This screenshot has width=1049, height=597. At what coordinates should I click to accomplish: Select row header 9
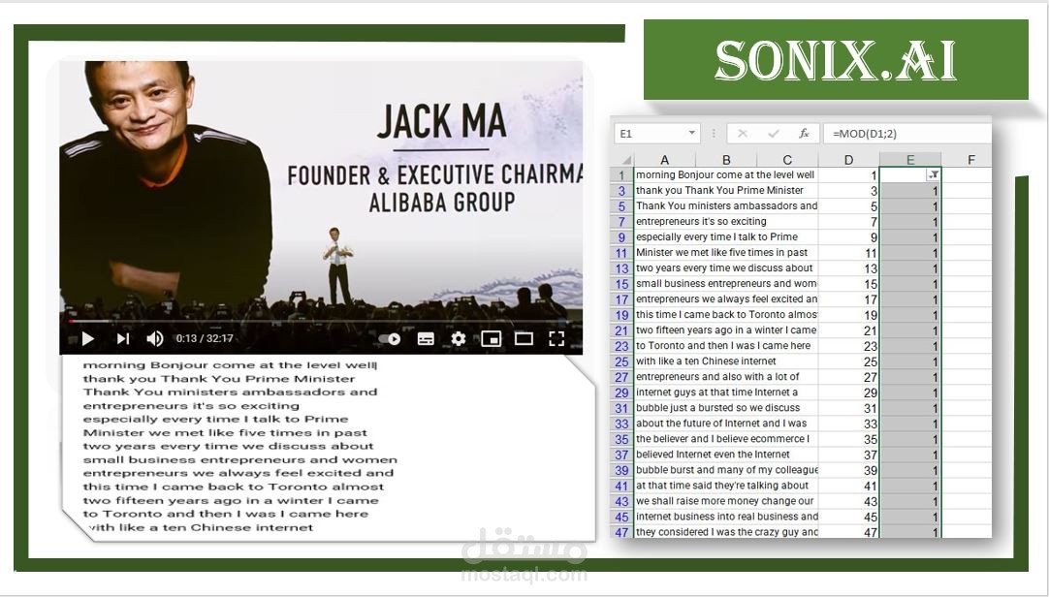(x=622, y=237)
